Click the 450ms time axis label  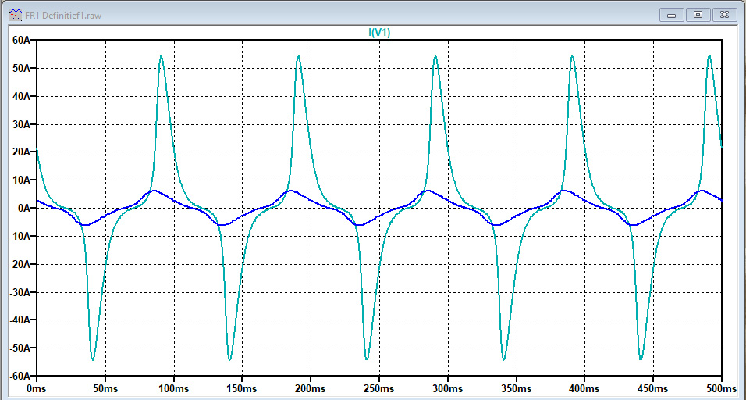(653, 388)
